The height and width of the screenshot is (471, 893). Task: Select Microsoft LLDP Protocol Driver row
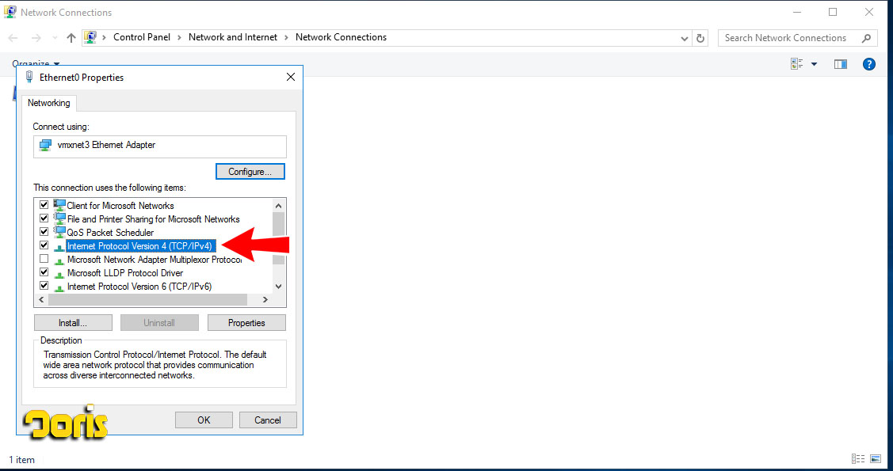coord(125,273)
